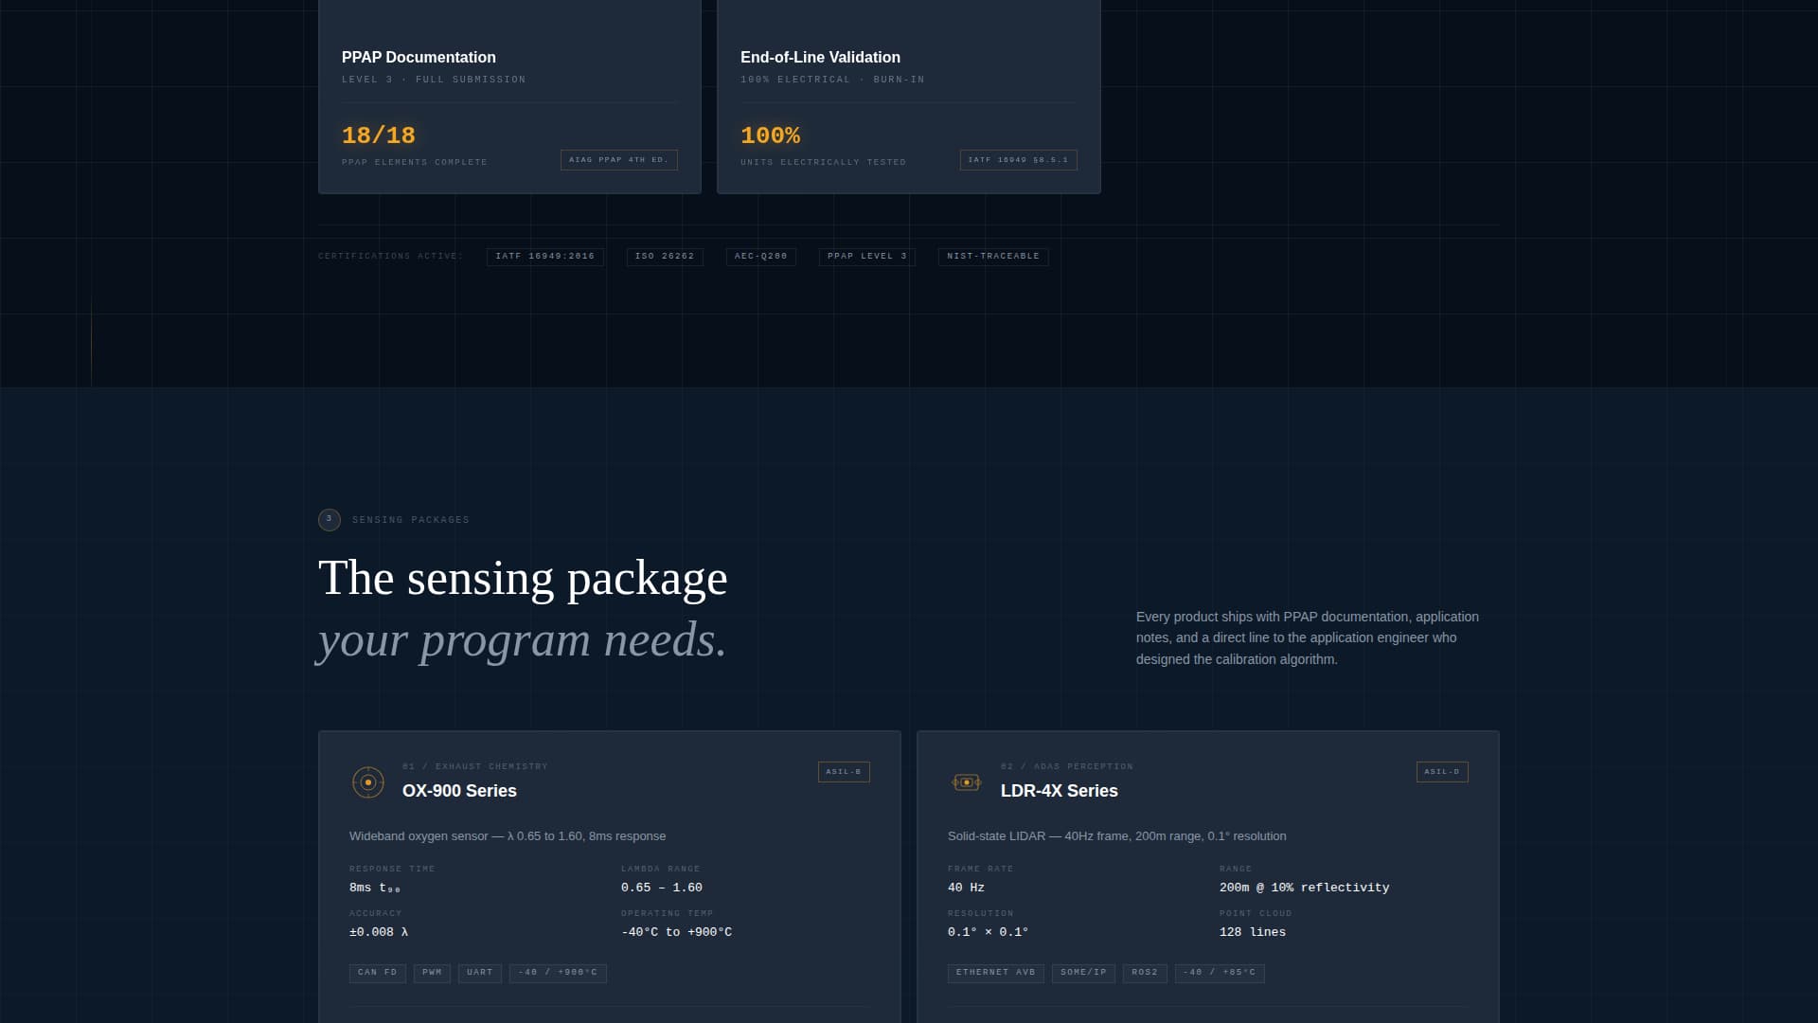Click the LDR-4X LIDAR sensor icon

tap(967, 782)
